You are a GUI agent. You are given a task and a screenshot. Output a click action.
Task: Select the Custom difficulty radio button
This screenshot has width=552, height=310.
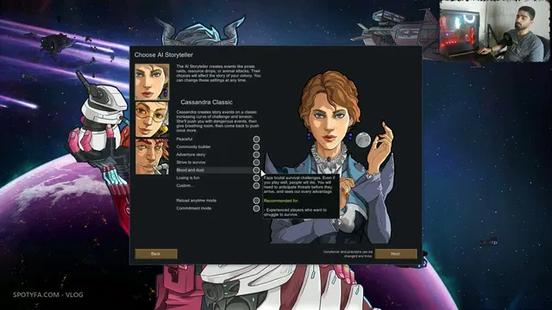click(x=256, y=186)
